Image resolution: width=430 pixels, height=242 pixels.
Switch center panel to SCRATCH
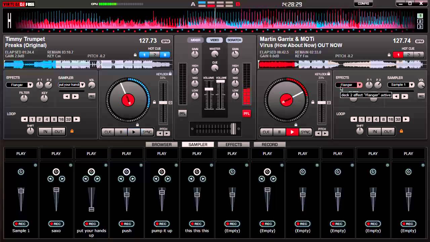point(234,40)
